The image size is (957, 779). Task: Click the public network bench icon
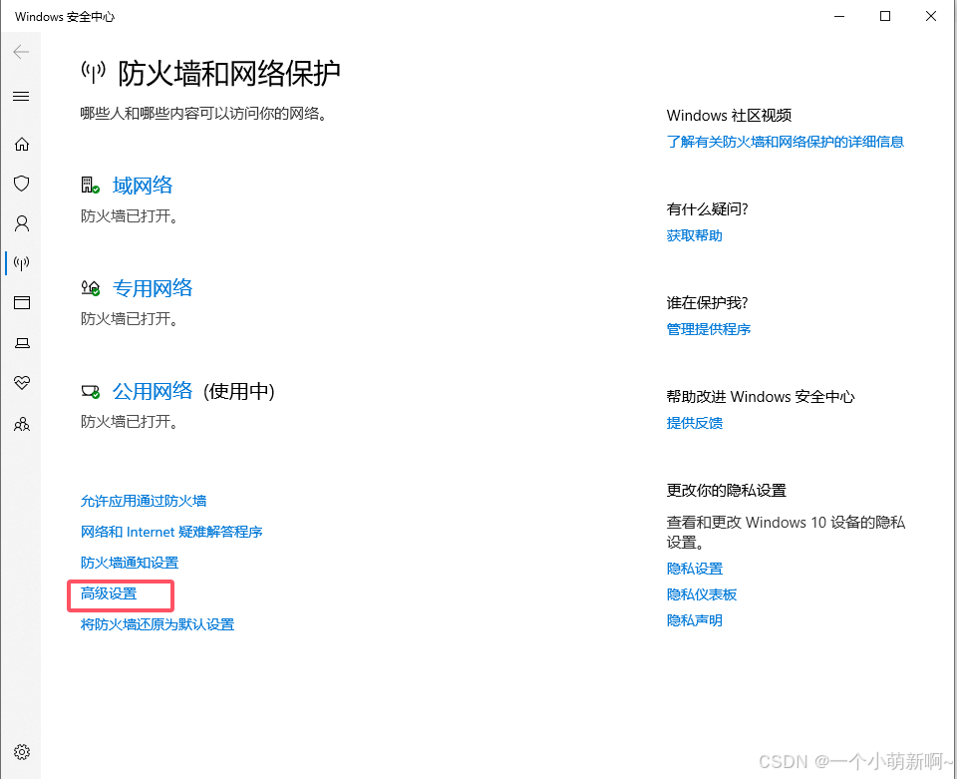tap(91, 391)
